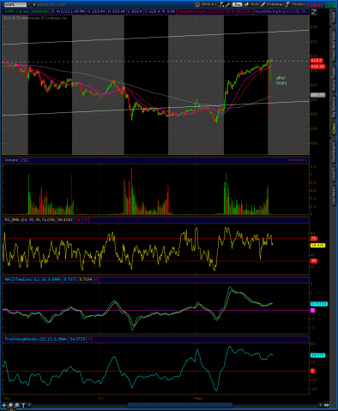Click the MACDTwoLines study label
Image resolution: width=338 pixels, height=411 pixels.
point(33,279)
